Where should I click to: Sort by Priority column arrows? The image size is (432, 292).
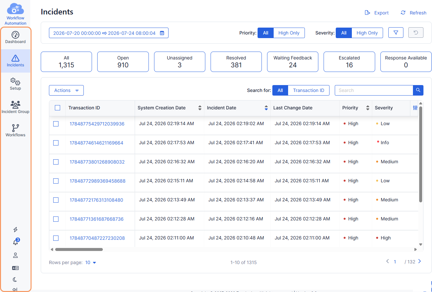point(368,108)
